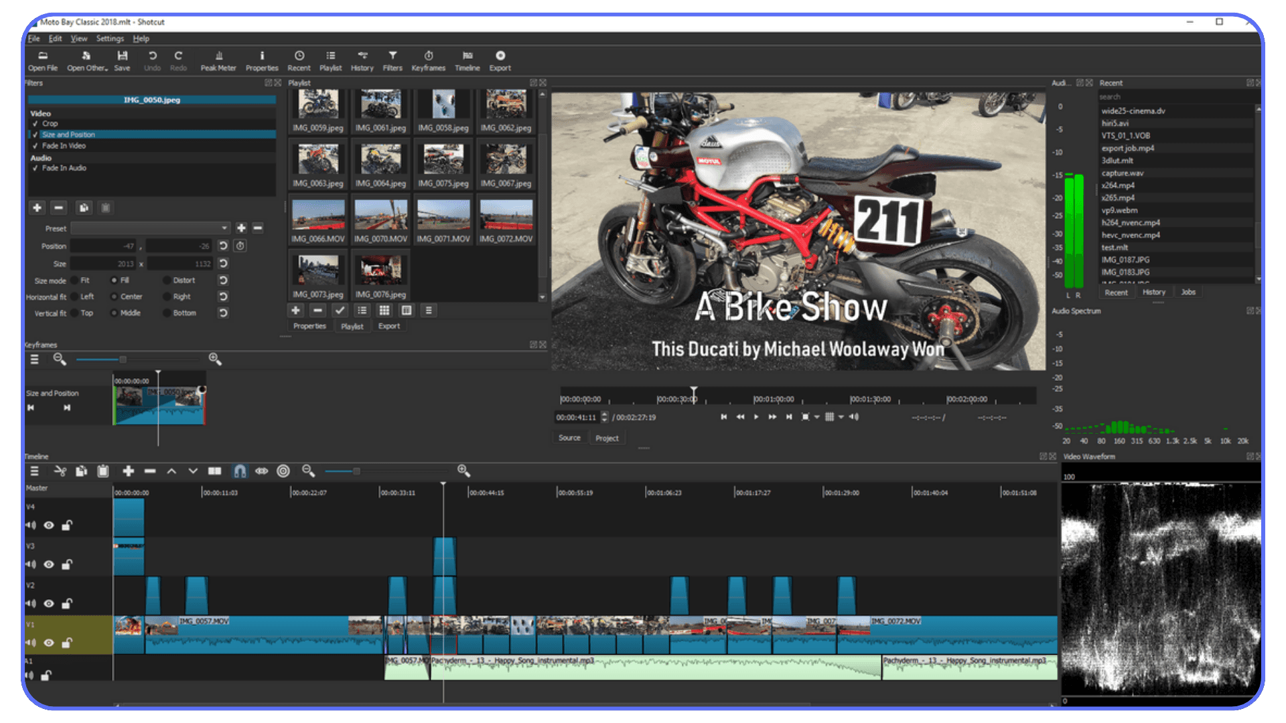The image size is (1286, 723).
Task: Open the Preset dropdown
Action: (151, 228)
